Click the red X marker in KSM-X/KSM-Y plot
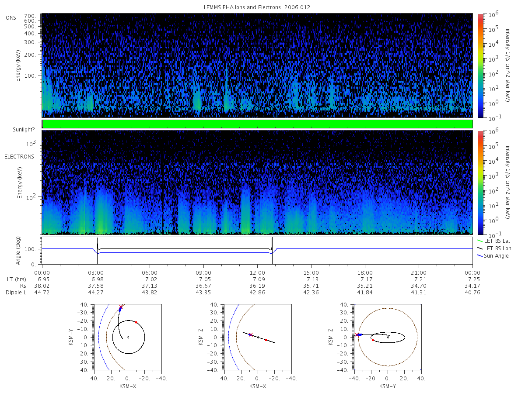525x393 pixels. pyautogui.click(x=121, y=307)
